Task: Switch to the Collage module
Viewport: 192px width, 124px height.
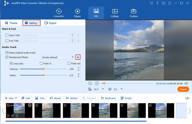Action: [115, 13]
